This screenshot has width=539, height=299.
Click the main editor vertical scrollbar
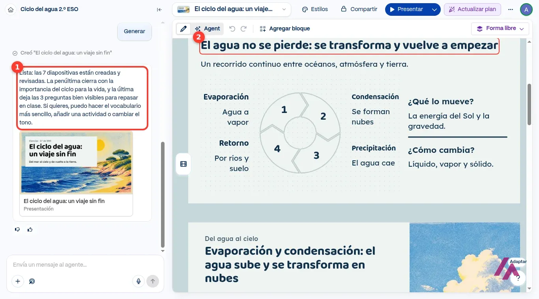529,105
